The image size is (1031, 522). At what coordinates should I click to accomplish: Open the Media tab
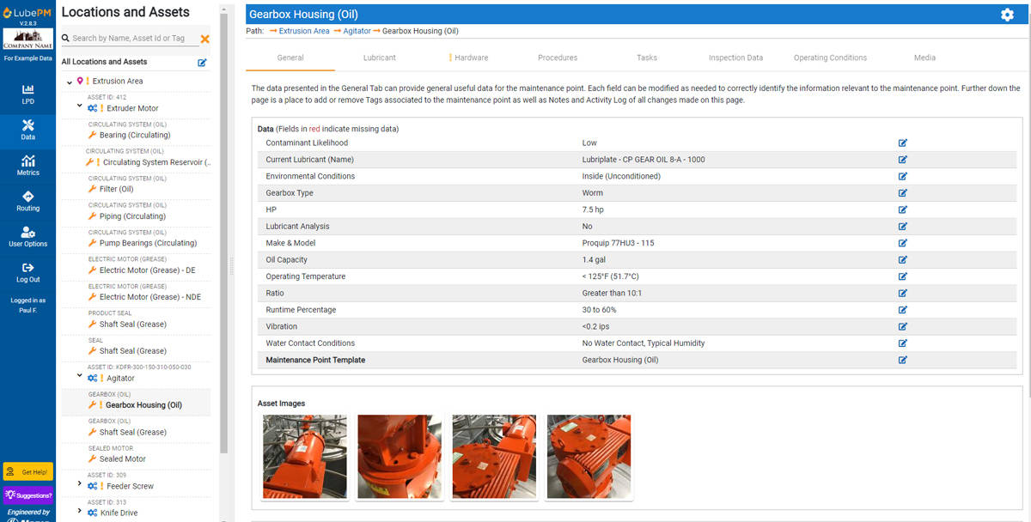[x=924, y=58]
